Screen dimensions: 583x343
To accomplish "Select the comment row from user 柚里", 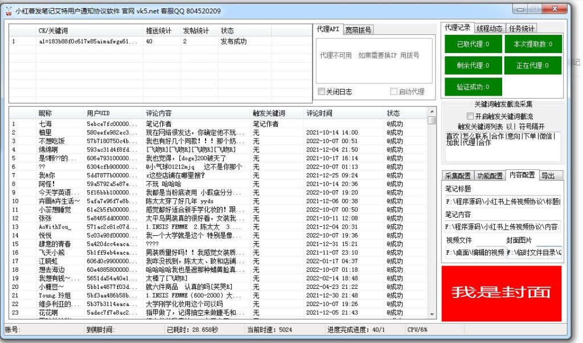I will (x=46, y=132).
